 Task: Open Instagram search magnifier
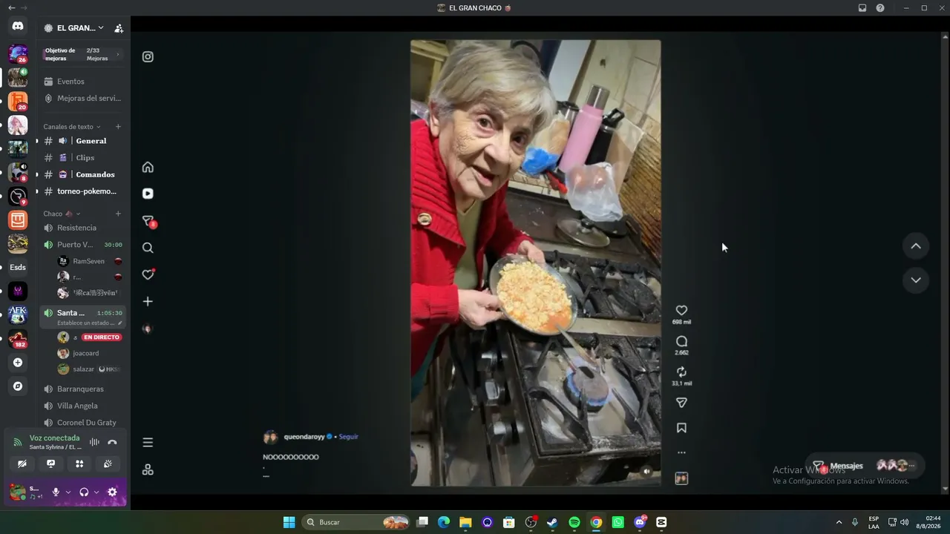(148, 248)
